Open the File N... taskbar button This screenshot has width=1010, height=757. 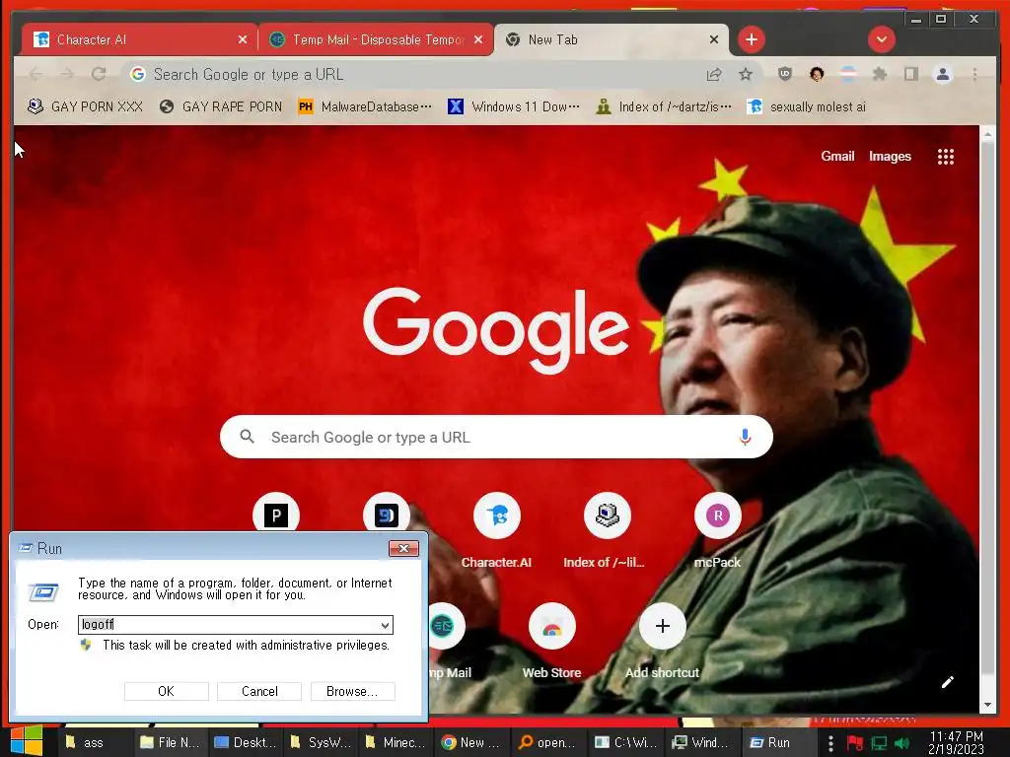pyautogui.click(x=171, y=743)
